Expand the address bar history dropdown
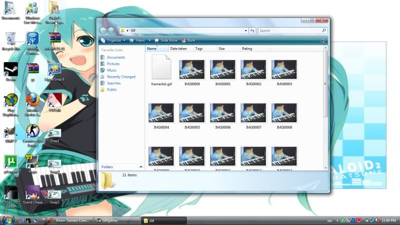 pos(245,31)
